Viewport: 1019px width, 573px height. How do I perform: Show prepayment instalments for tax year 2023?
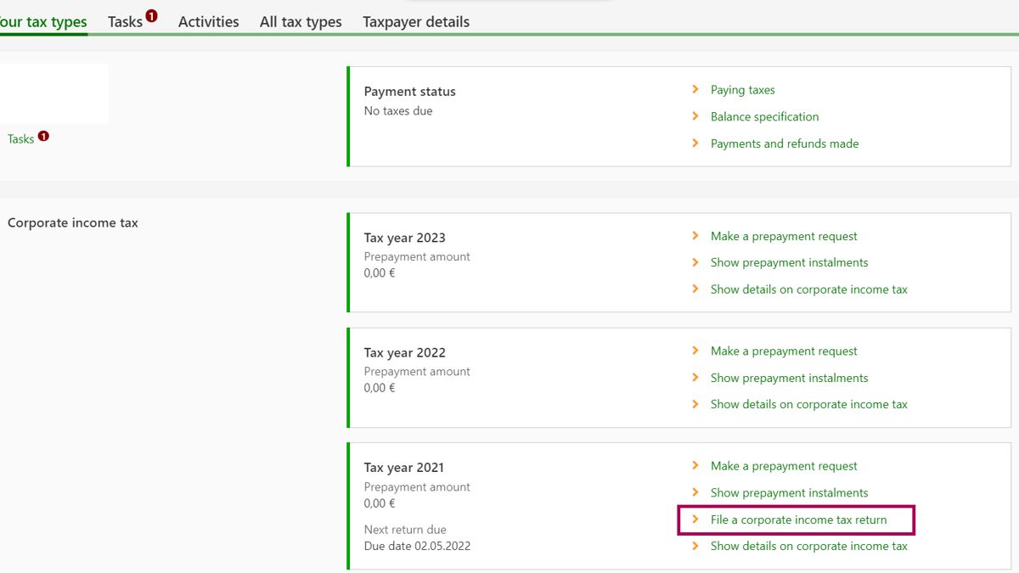click(789, 263)
